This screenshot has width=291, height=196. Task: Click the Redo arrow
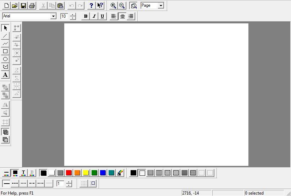click(x=80, y=6)
